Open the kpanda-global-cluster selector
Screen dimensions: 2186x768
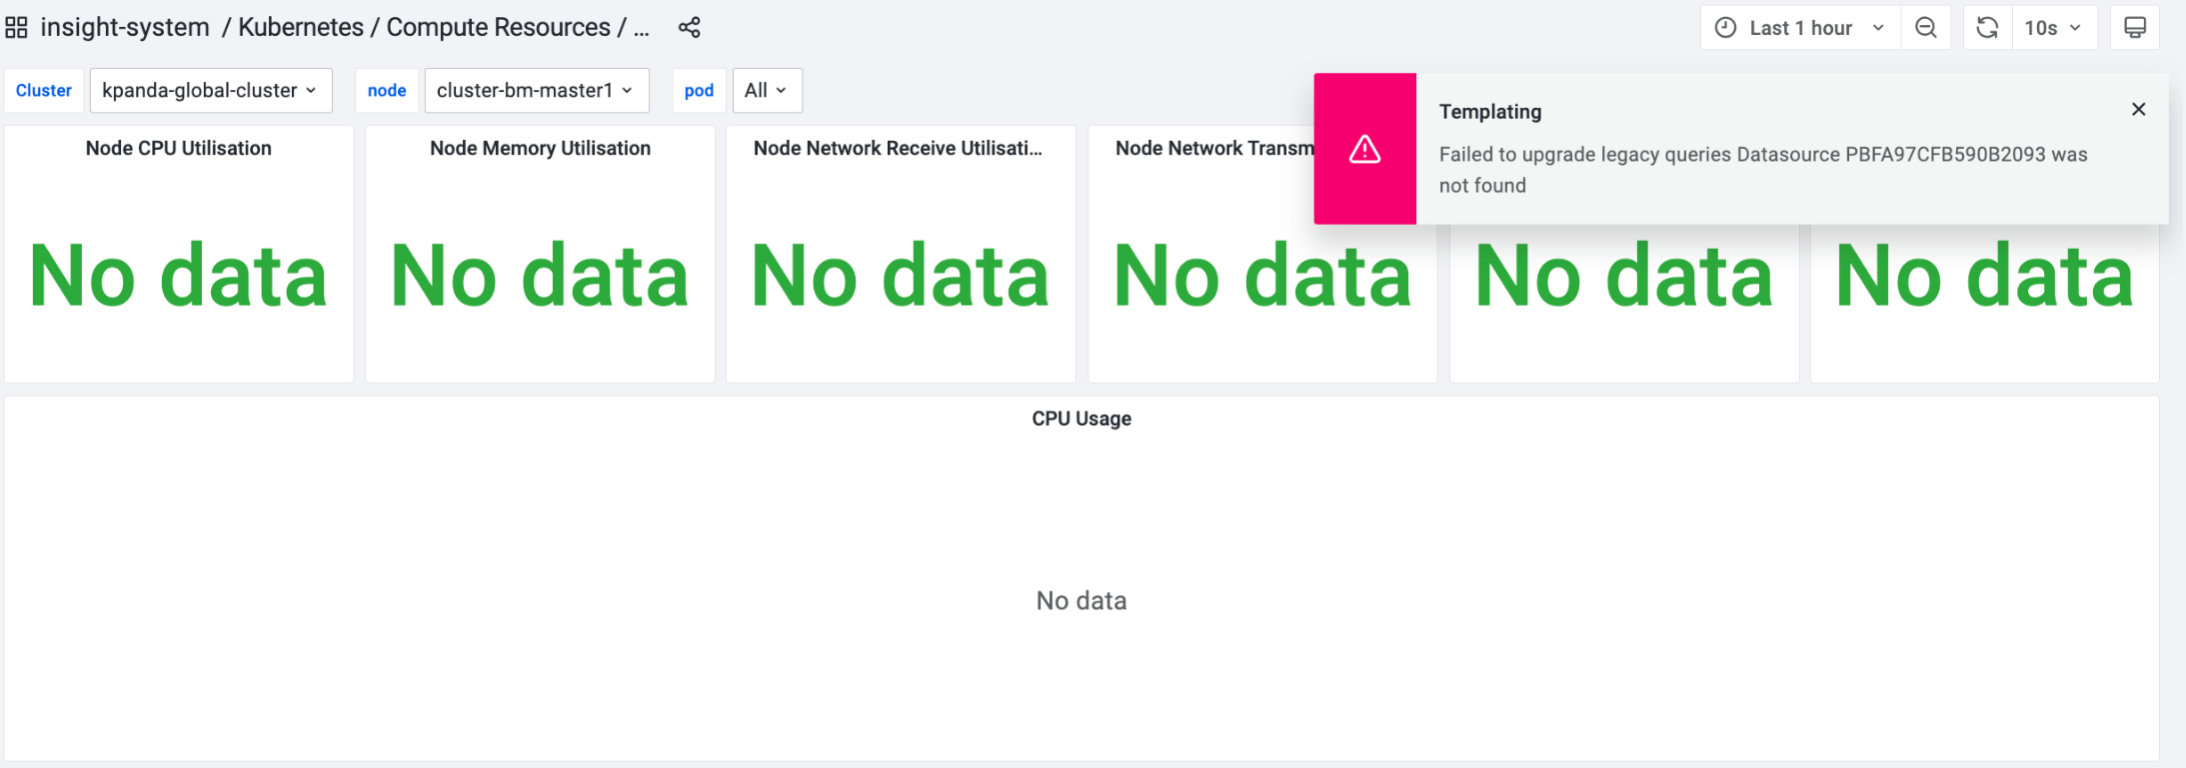210,90
